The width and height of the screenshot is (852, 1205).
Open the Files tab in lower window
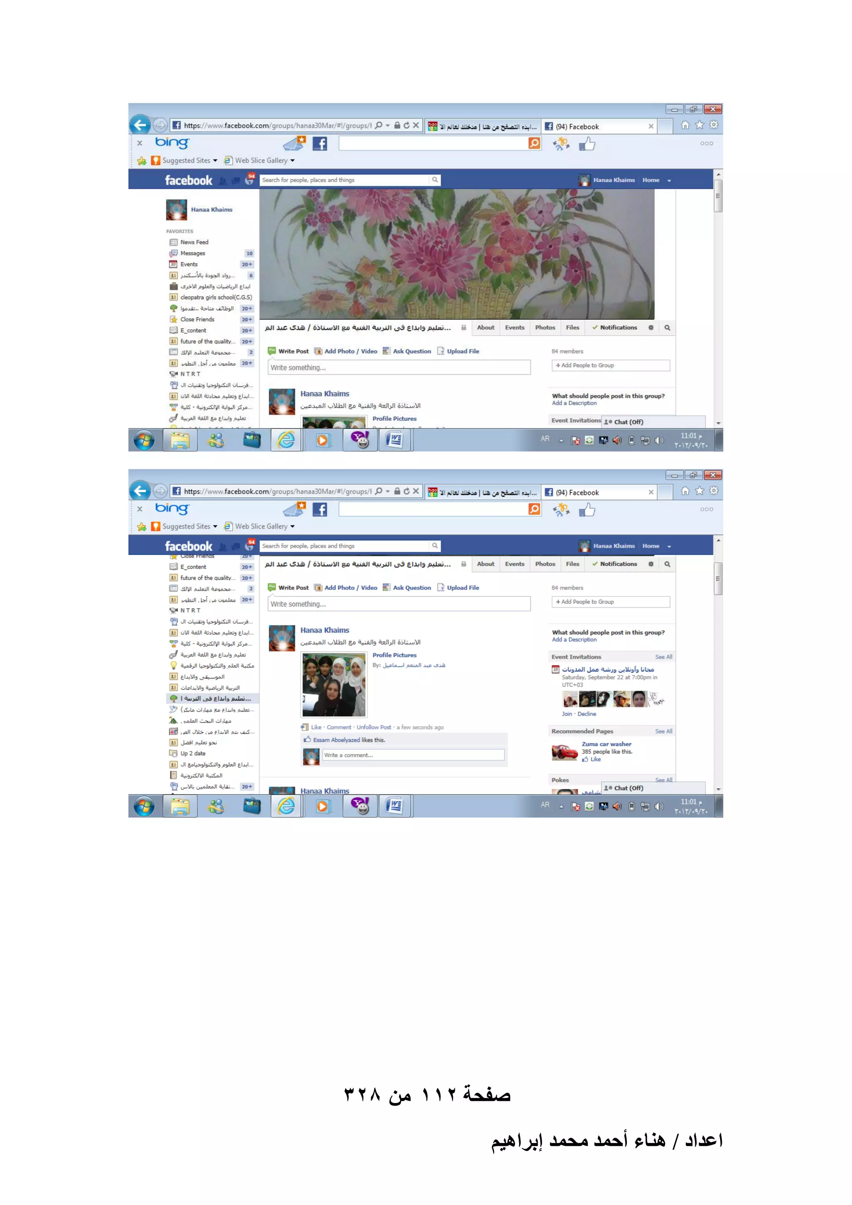pyautogui.click(x=572, y=564)
